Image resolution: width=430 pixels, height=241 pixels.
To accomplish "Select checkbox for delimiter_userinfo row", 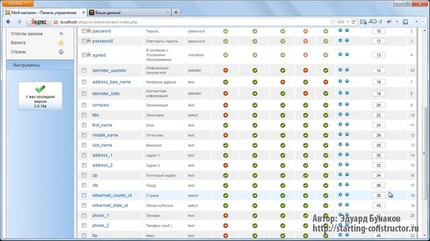I will [84, 70].
